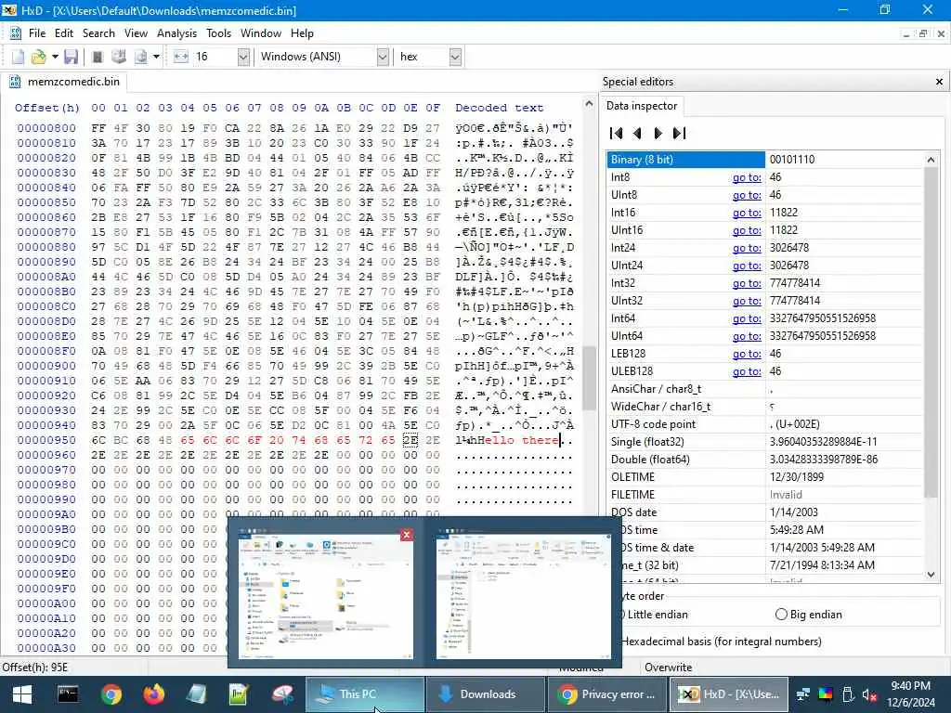951x713 pixels.
Task: Click the ULEB128 go to link
Action: click(x=747, y=371)
